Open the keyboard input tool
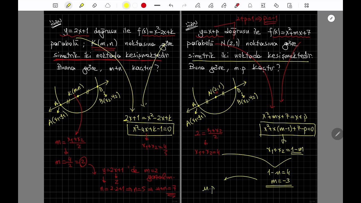 tap(55, 5)
